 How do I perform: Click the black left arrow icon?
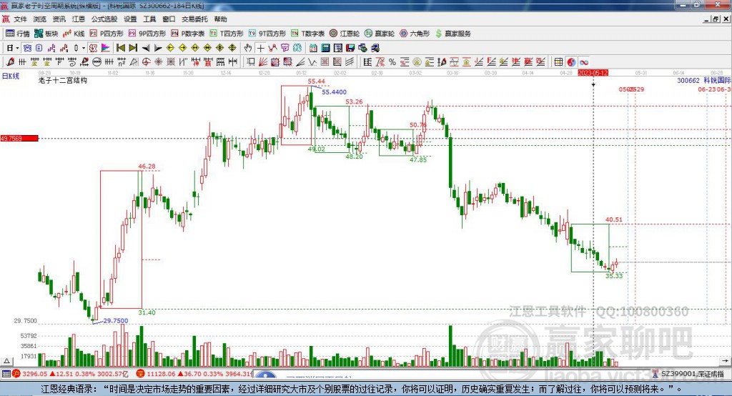[146, 48]
